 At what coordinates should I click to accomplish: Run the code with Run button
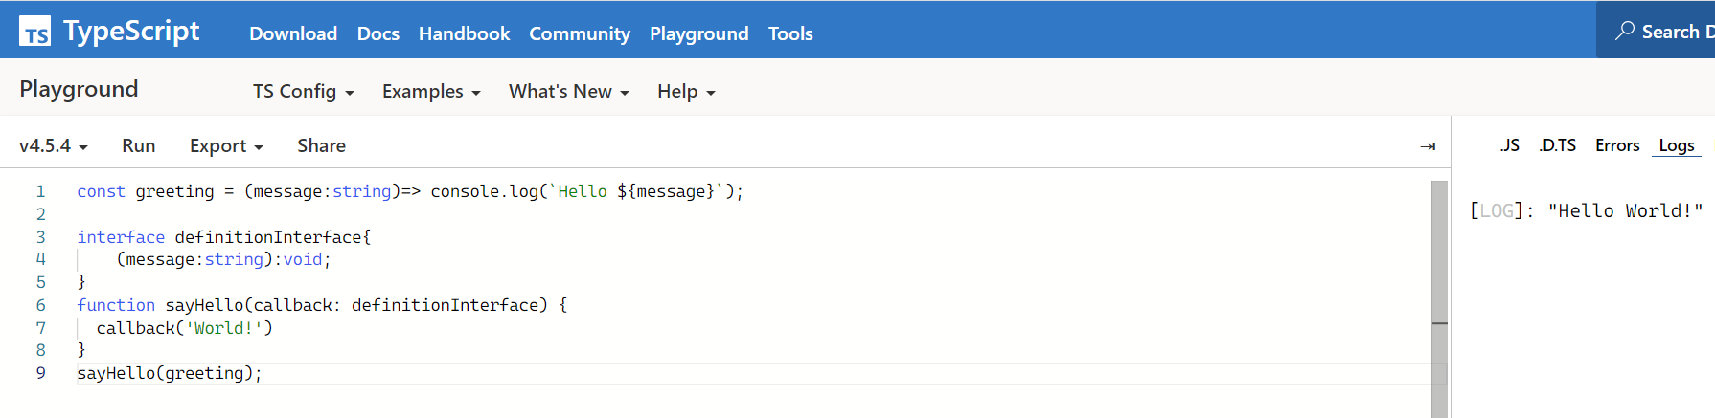tap(139, 145)
